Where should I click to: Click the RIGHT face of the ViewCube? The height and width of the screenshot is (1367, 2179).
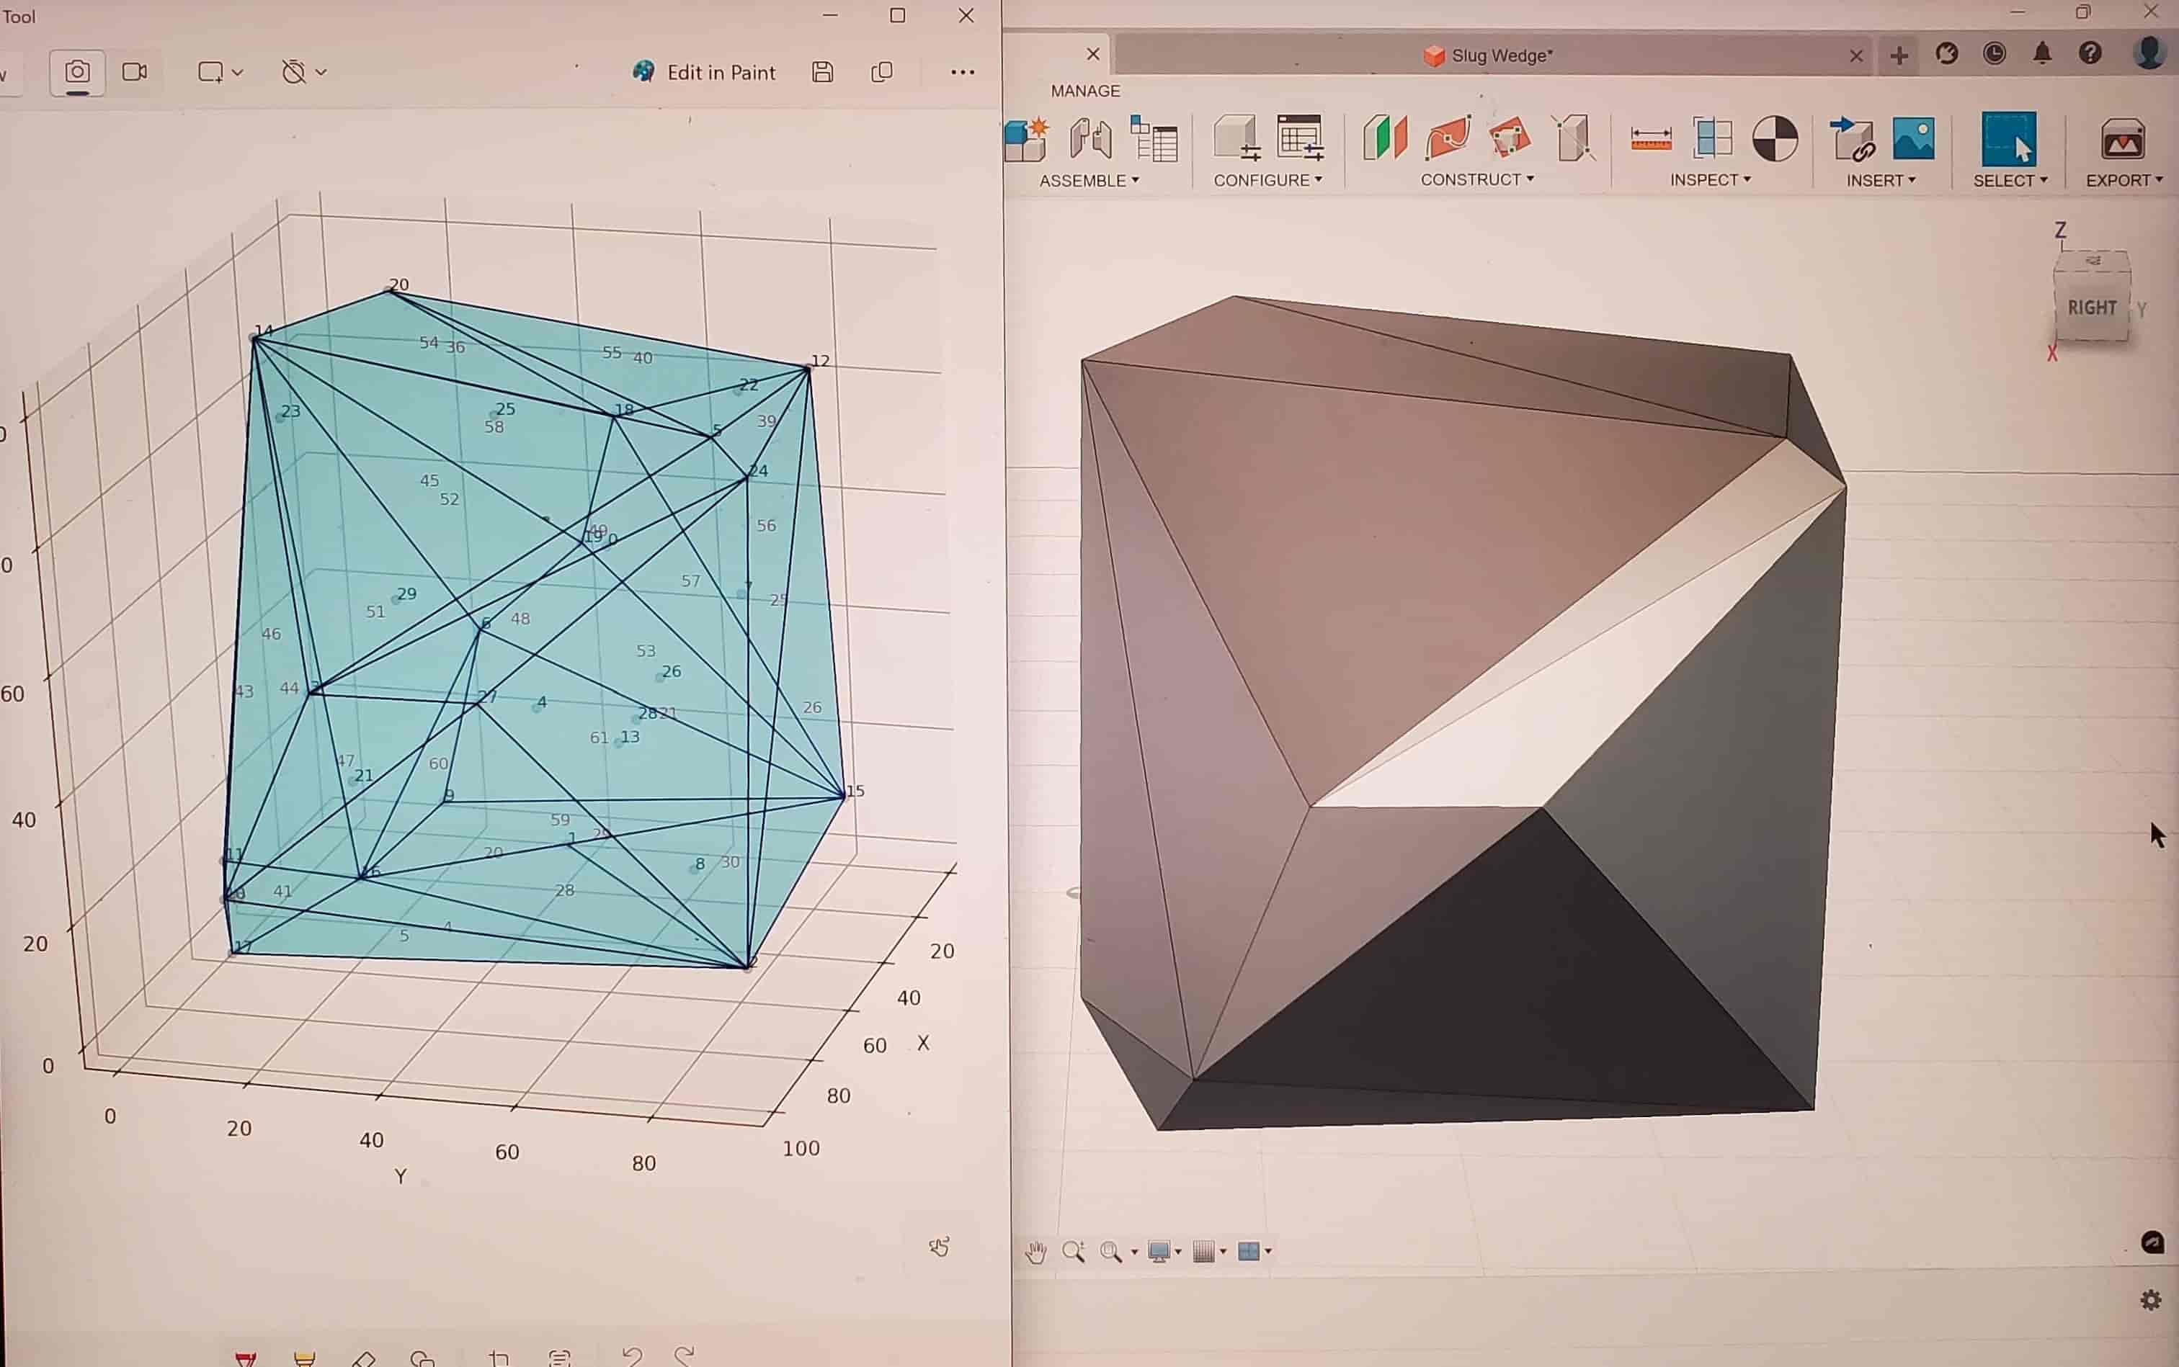pyautogui.click(x=2091, y=308)
